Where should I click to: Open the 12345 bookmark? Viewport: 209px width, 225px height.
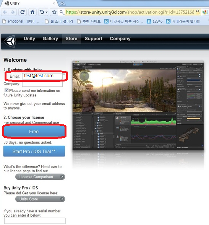point(155,21)
